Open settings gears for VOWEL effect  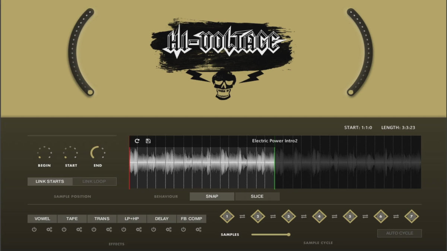[49, 229]
